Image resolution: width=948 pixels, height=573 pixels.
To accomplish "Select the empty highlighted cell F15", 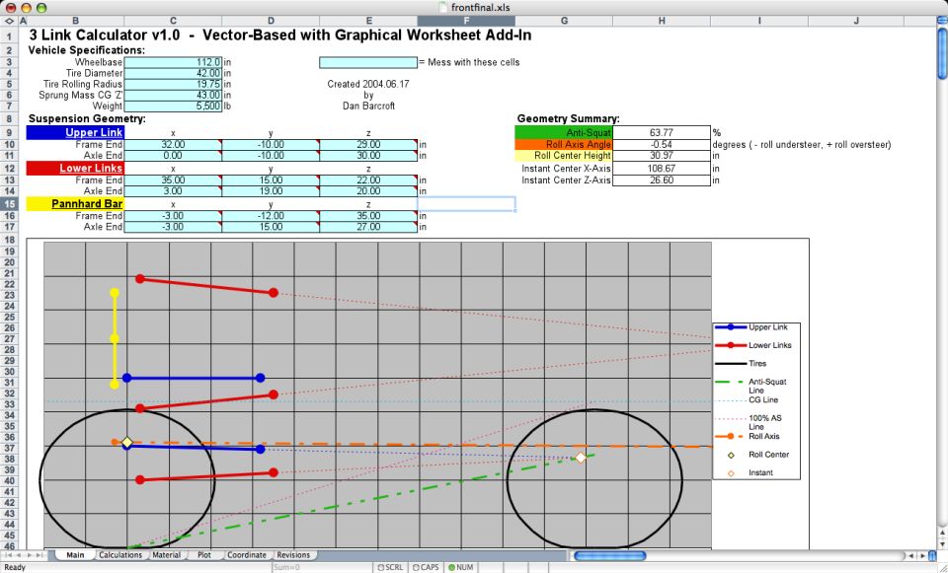I will click(x=466, y=204).
